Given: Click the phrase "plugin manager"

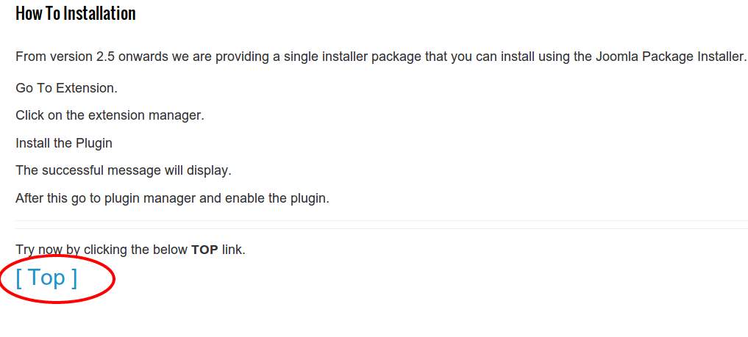Looking at the screenshot, I should pos(165,198).
